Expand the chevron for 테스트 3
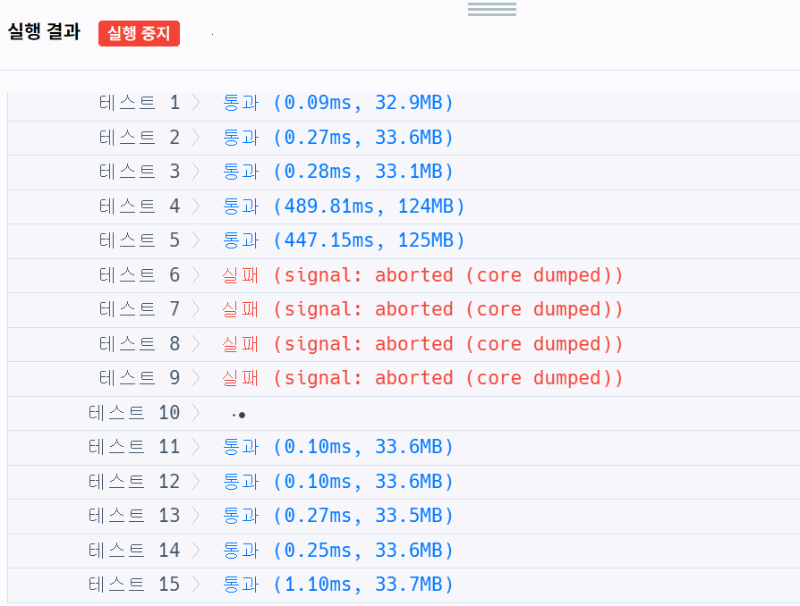Image resolution: width=800 pixels, height=606 pixels. tap(196, 172)
